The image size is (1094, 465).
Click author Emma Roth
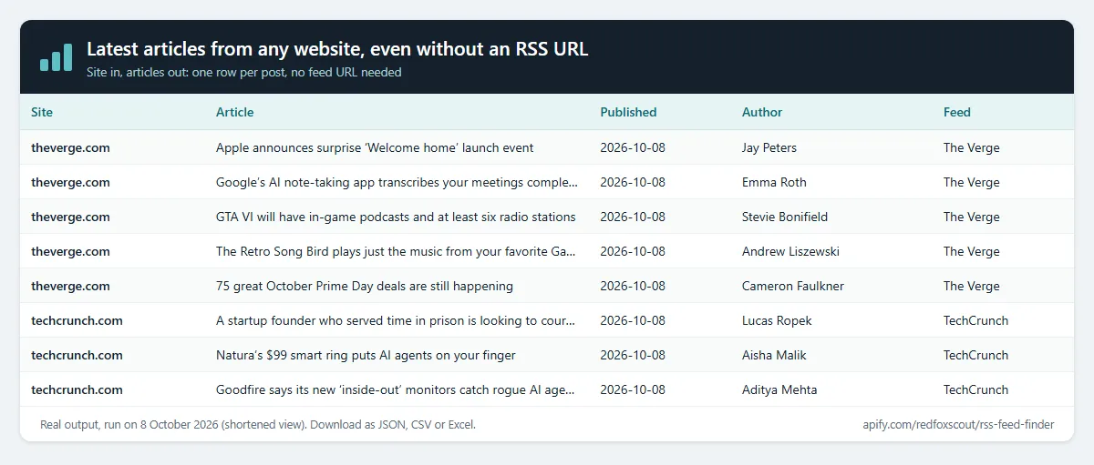(x=774, y=182)
